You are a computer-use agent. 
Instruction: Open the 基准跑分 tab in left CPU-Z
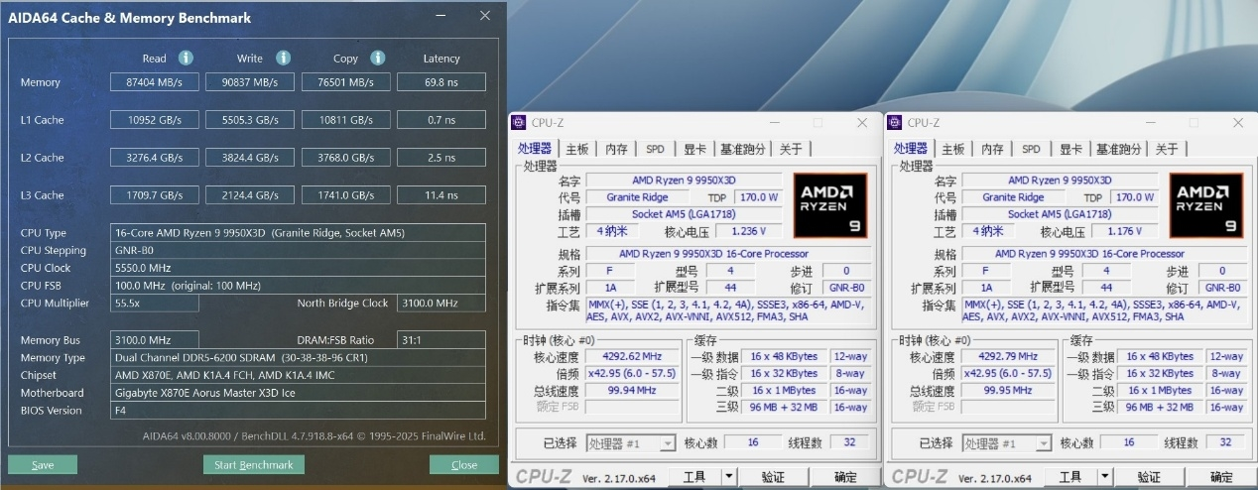coord(743,149)
